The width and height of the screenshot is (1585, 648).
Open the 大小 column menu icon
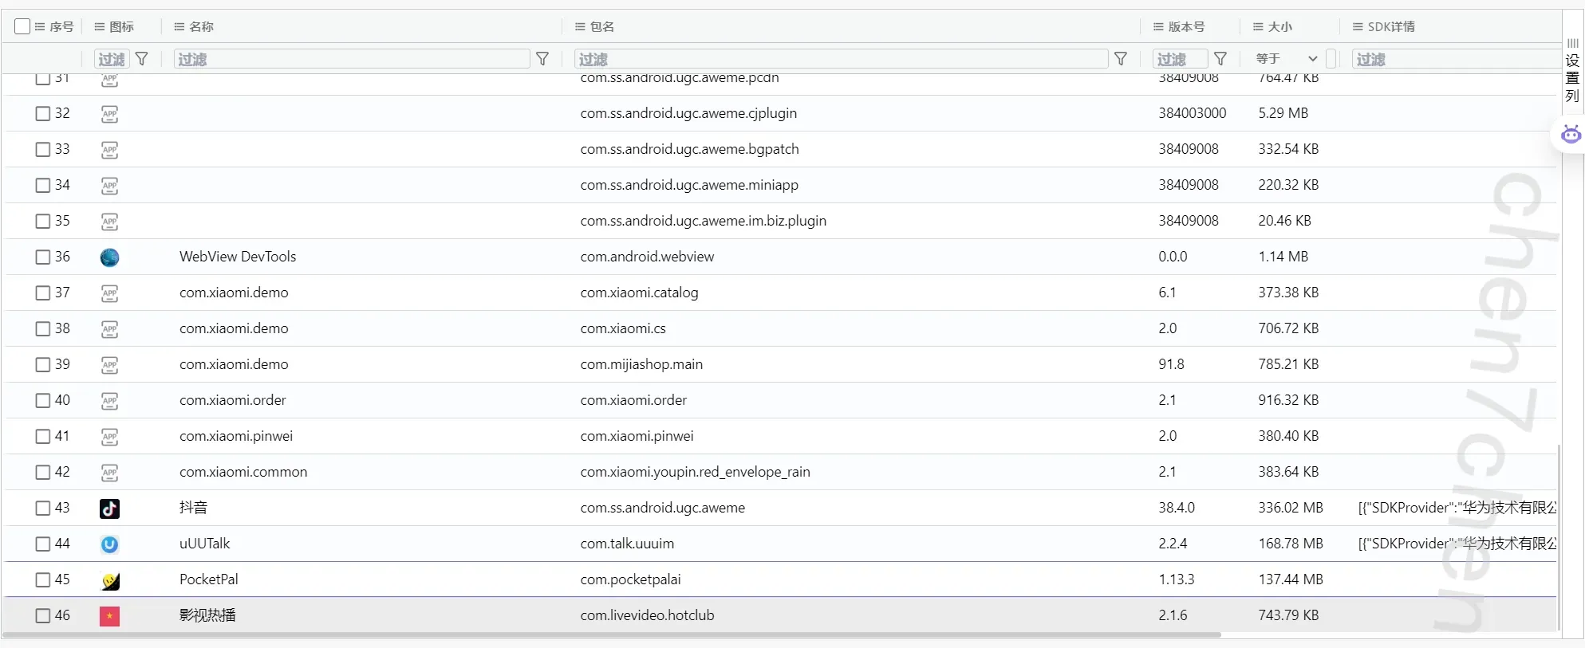tap(1258, 26)
